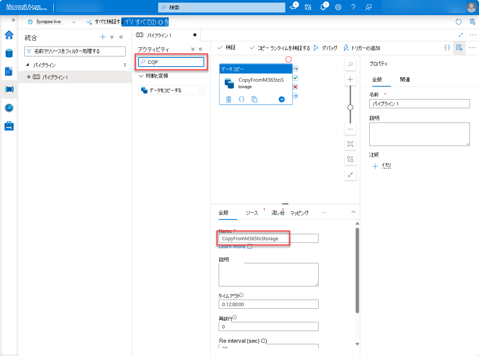The width and height of the screenshot is (479, 356).
Task: Duplicate the data copy activity via copy icon
Action: click(254, 99)
